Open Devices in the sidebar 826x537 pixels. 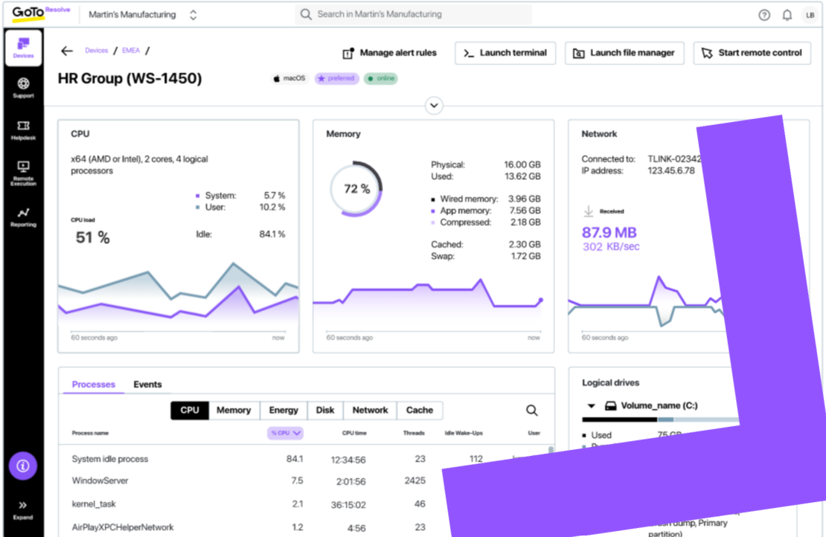[x=23, y=48]
